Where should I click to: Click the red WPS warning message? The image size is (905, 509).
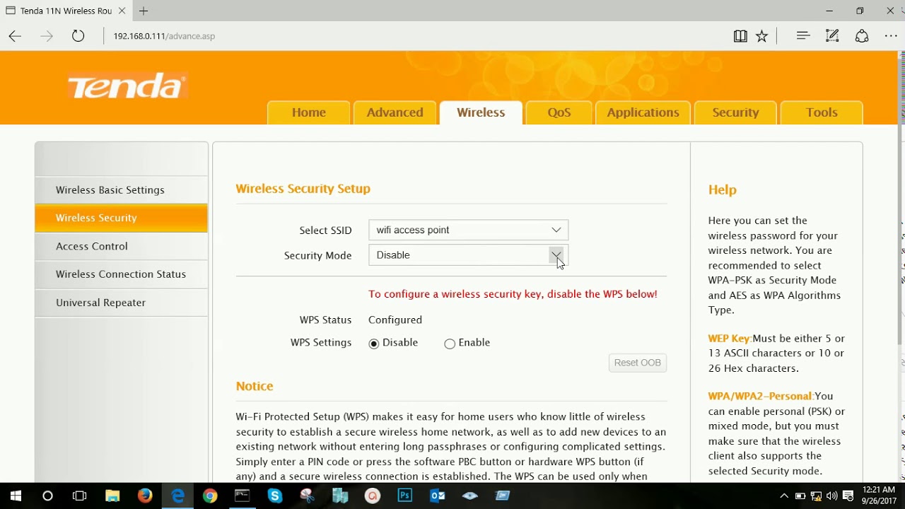(x=513, y=294)
